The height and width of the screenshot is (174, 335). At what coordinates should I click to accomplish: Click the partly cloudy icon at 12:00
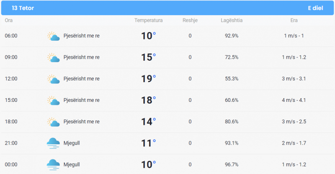(53, 79)
